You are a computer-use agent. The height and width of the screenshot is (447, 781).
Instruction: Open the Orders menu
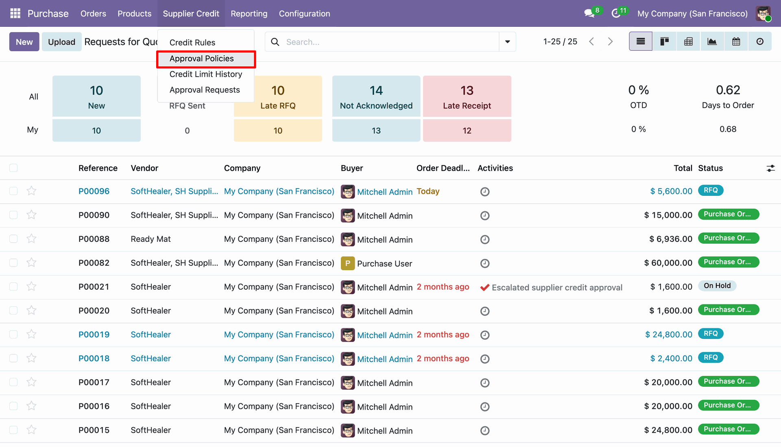pyautogui.click(x=93, y=13)
